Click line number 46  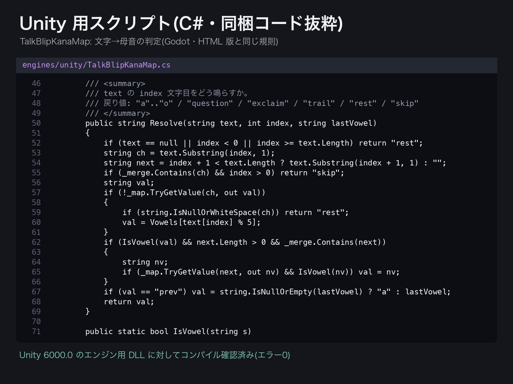pyautogui.click(x=36, y=83)
